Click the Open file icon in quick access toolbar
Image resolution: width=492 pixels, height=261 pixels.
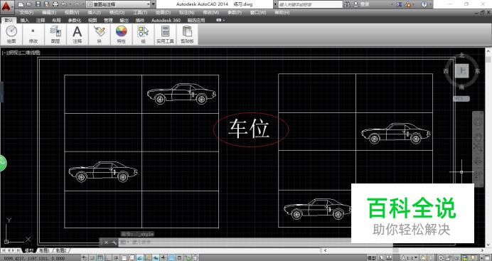pyautogui.click(x=29, y=4)
